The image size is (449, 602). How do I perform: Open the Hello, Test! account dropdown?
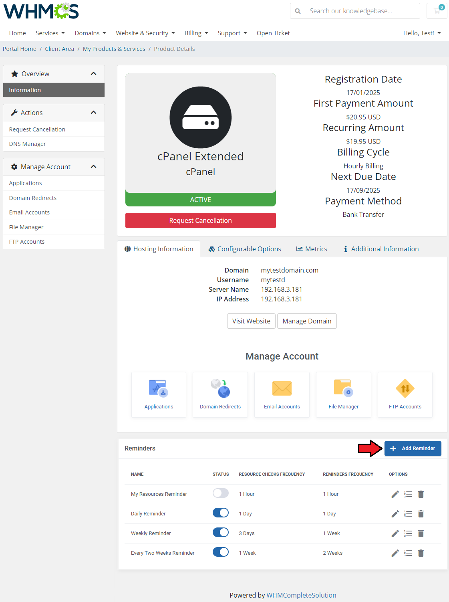click(x=422, y=33)
